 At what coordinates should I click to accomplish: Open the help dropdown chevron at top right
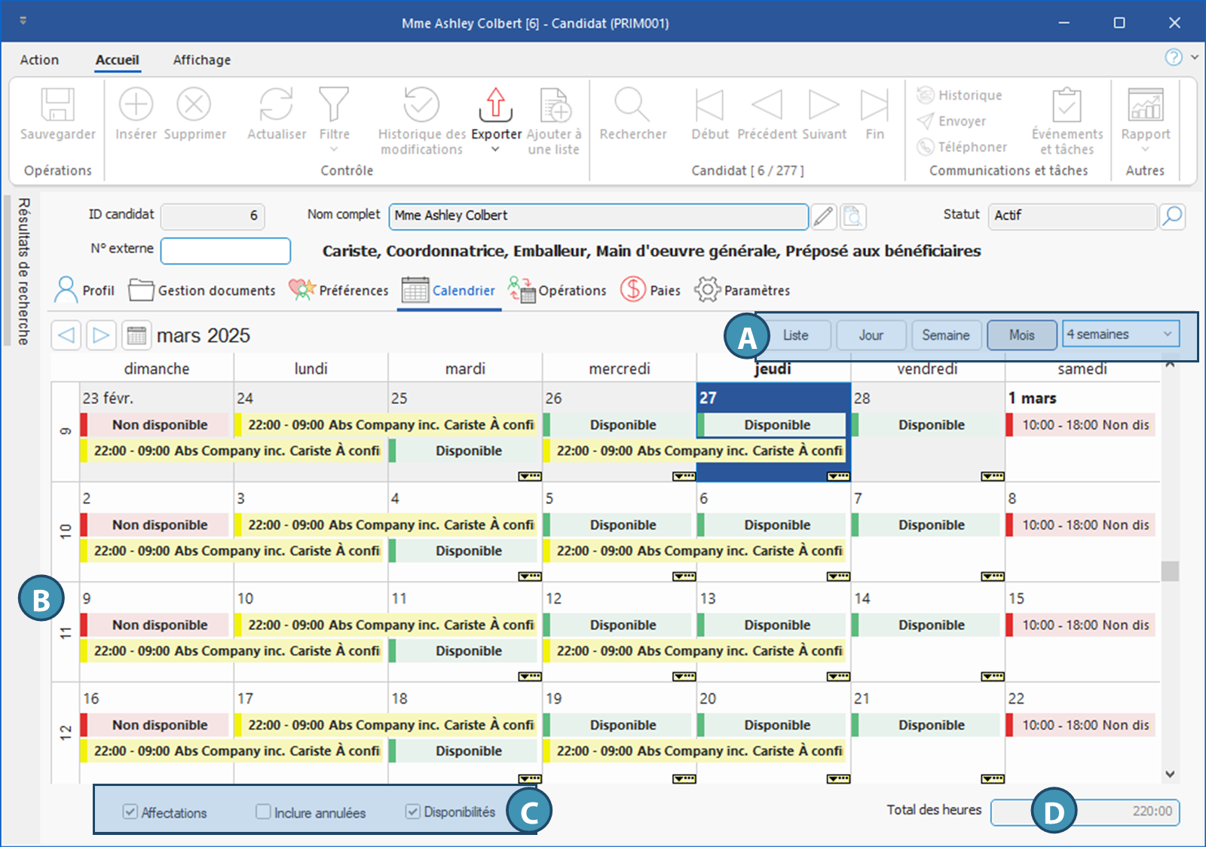pyautogui.click(x=1195, y=57)
